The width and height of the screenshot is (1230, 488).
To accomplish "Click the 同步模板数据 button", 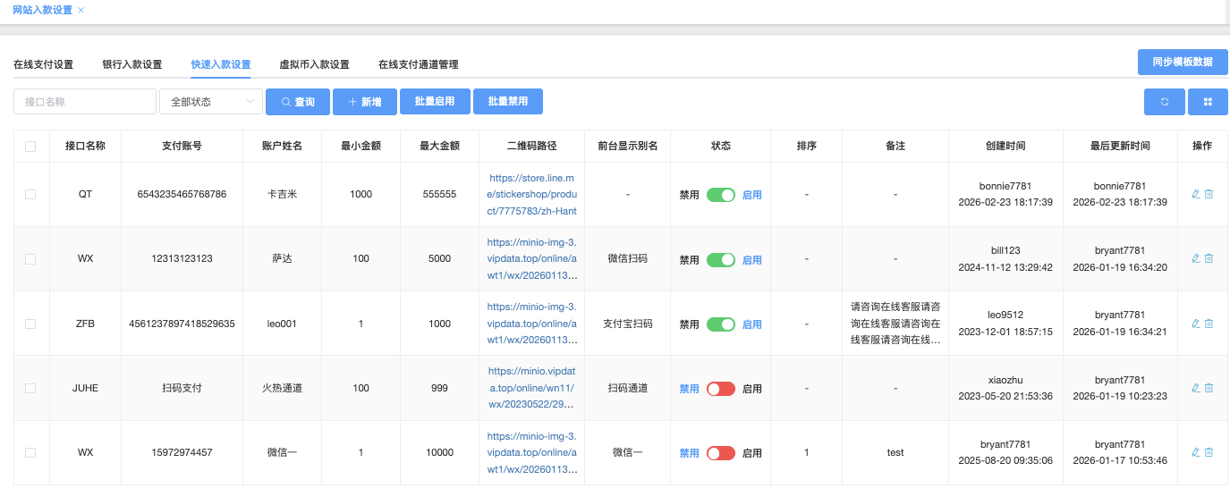I will [1182, 62].
